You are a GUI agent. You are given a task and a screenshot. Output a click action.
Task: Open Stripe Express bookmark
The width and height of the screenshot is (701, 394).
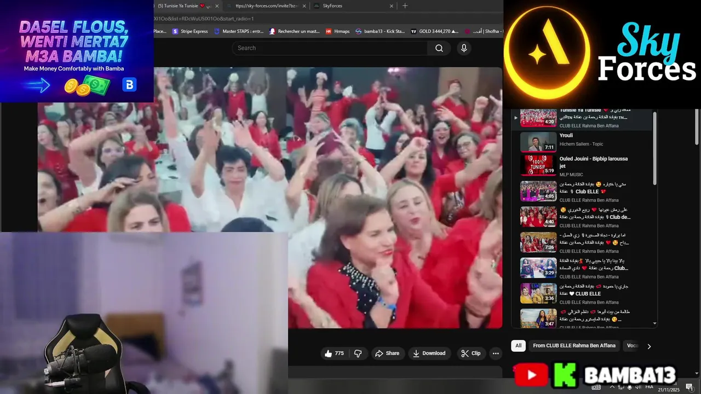(x=191, y=31)
